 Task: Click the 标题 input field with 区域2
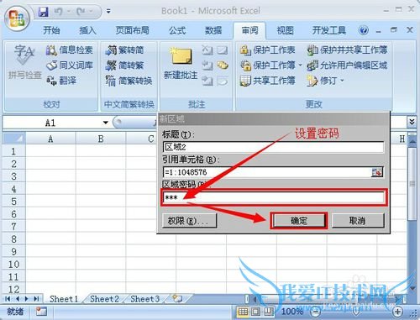point(273,147)
